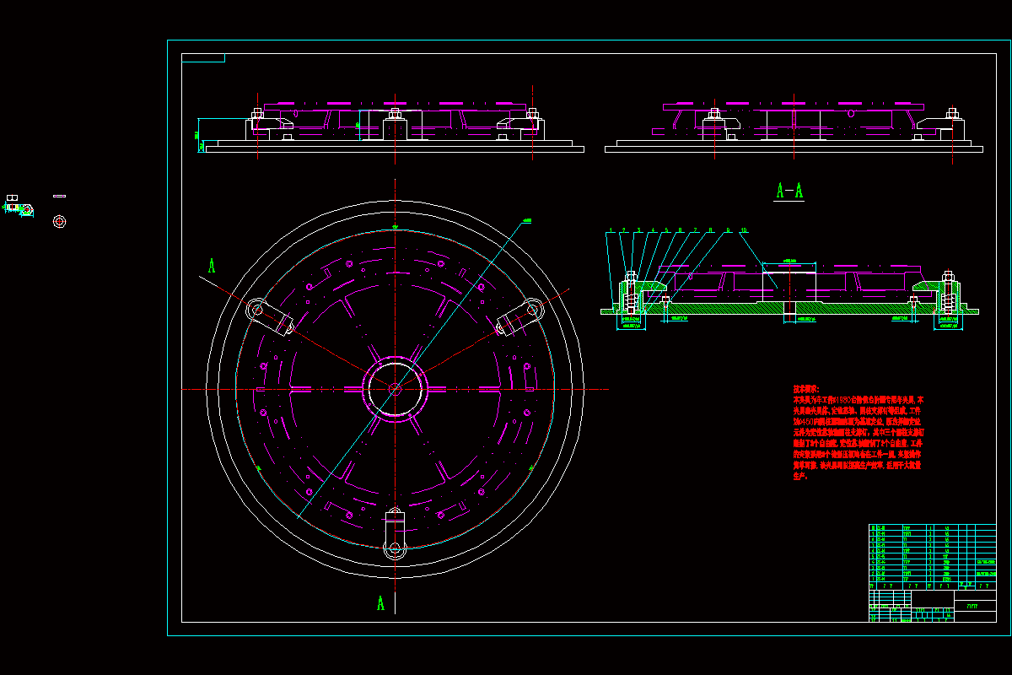1012x675 pixels.
Task: Select the bottom clamp in the plan view
Action: 395,532
